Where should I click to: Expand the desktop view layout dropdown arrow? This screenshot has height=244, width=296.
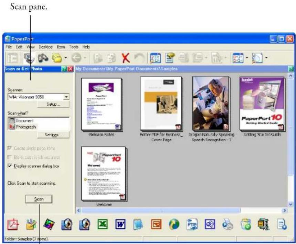pos(247,57)
